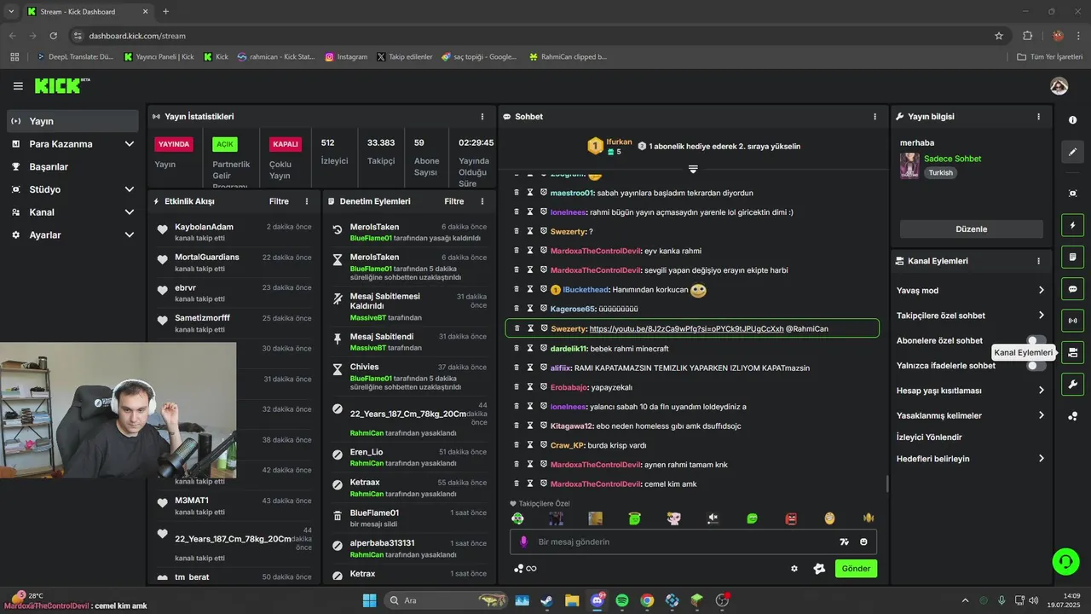Screen dimensions: 1091x614
Task: Click the purple microphone icon in the message box
Action: point(523,542)
